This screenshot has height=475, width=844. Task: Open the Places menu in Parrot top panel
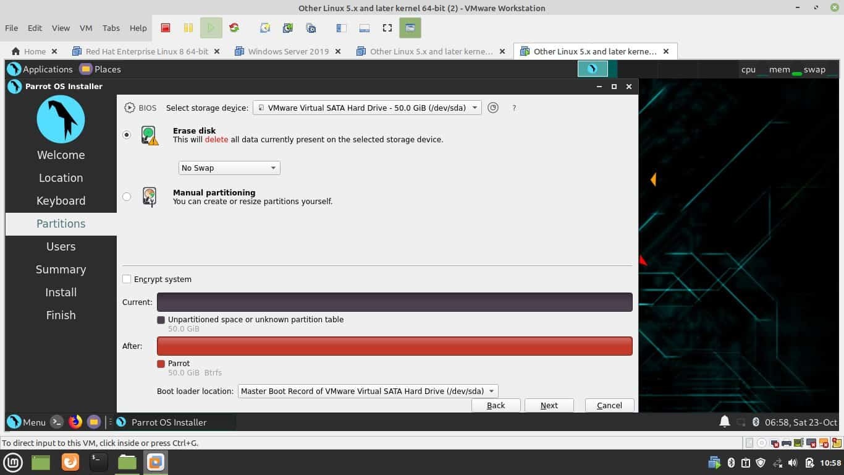100,69
